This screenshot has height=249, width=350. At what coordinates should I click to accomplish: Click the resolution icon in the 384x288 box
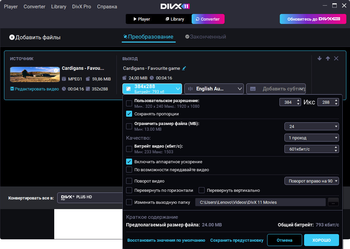tap(128, 89)
